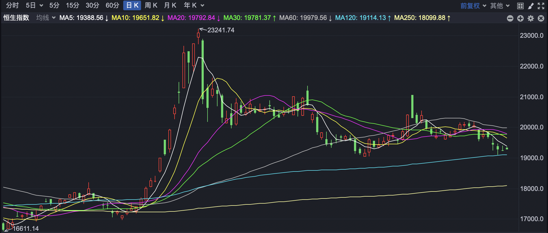Open the 前复权 adjustment dropdown
This screenshot has height=233, width=548.
pyautogui.click(x=473, y=6)
